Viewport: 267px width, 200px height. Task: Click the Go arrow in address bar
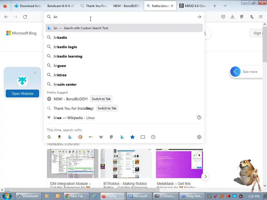coord(199,17)
